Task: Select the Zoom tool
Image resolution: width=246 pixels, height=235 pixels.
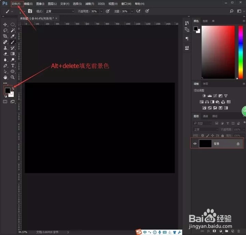Action: (x=13, y=77)
